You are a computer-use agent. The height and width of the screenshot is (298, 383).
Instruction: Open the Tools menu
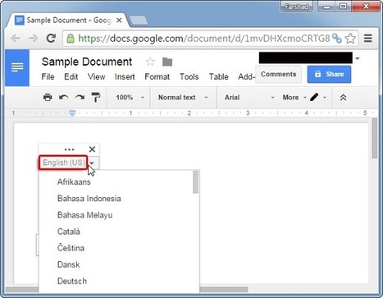point(189,76)
